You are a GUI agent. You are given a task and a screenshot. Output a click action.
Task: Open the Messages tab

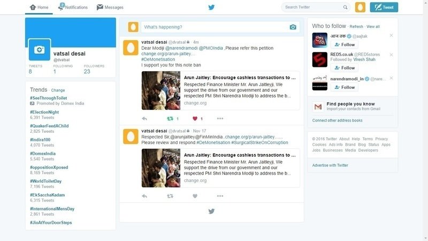point(110,7)
